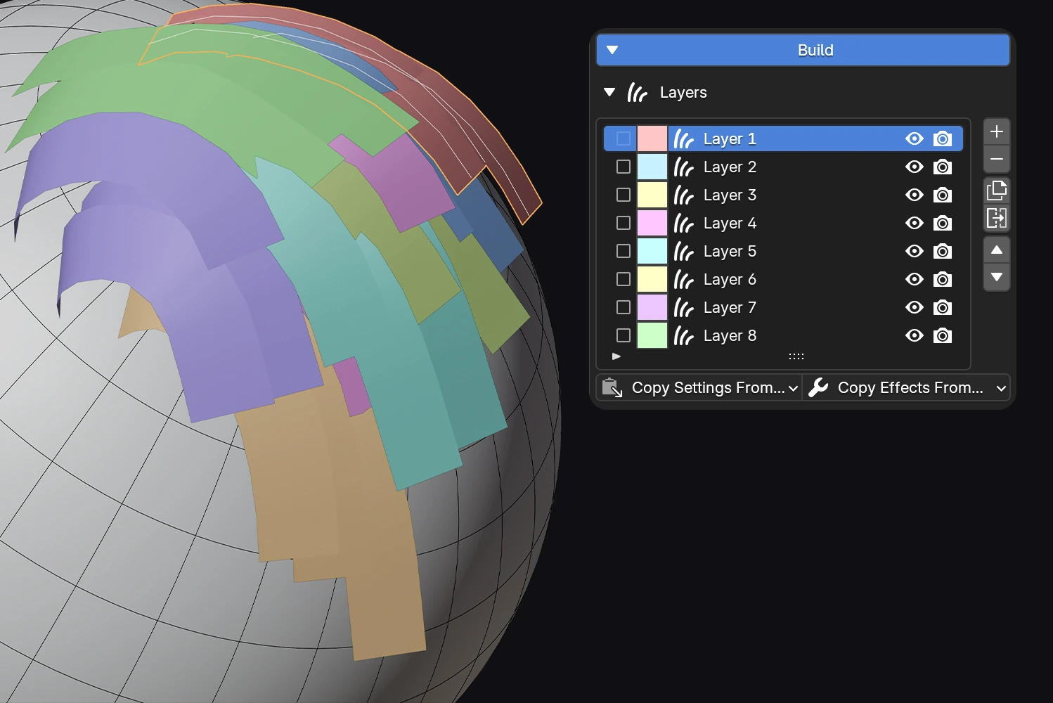
Task: Tick the Layer 1 checkbox
Action: tap(624, 138)
